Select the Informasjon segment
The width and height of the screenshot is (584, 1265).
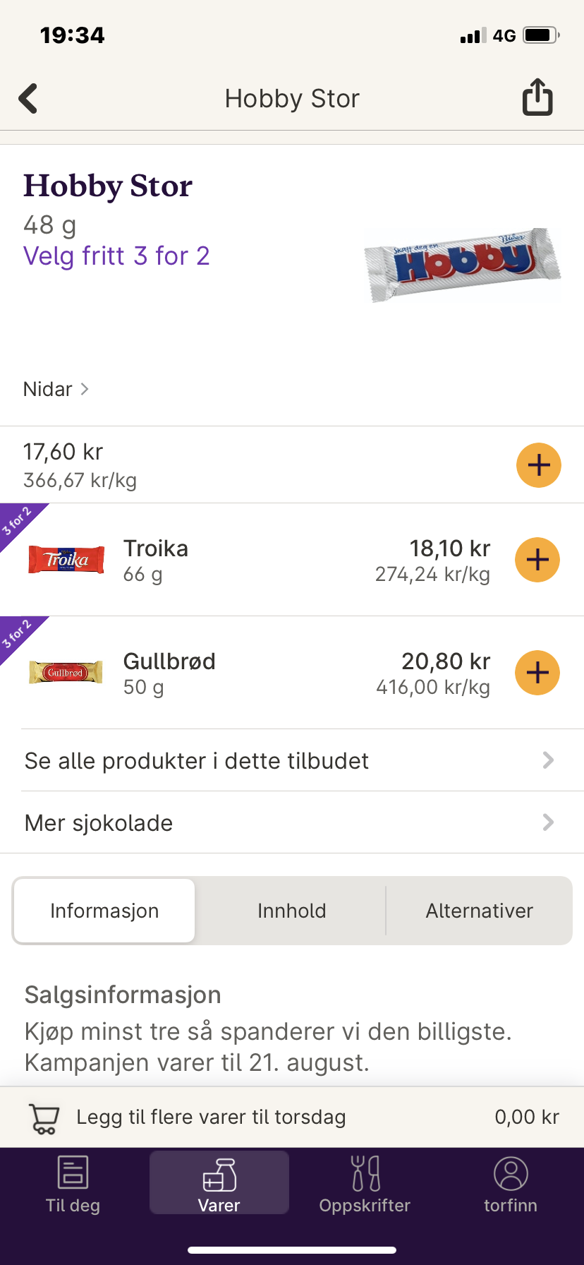pyautogui.click(x=104, y=911)
